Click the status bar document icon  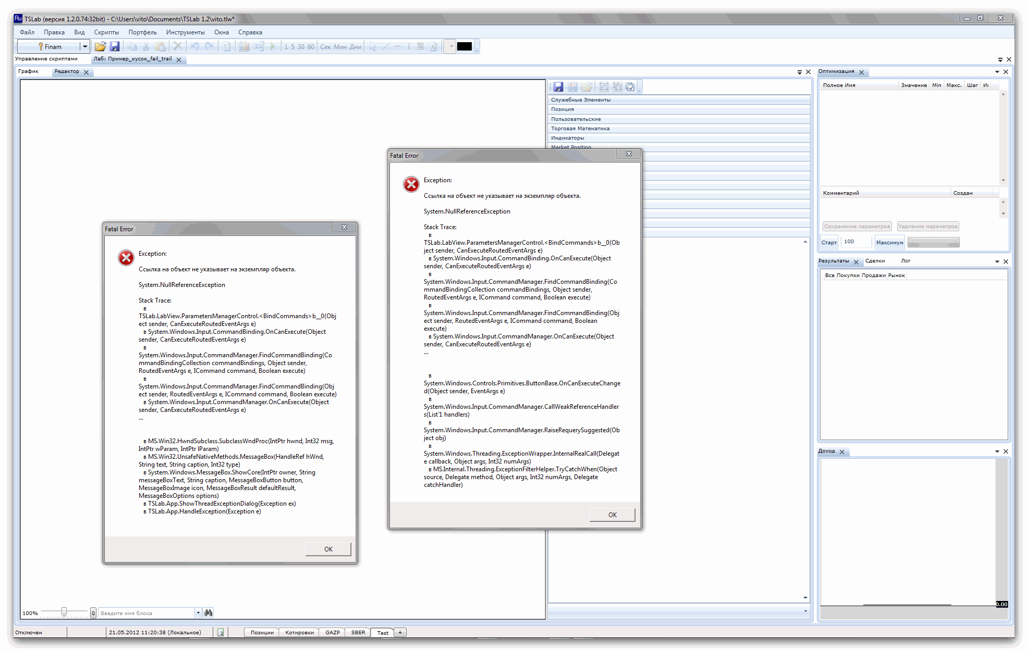tap(221, 632)
